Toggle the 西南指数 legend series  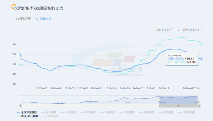coord(146,112)
